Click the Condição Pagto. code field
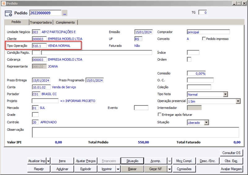Viewport: 248px width, 175px height. (x=36, y=53)
